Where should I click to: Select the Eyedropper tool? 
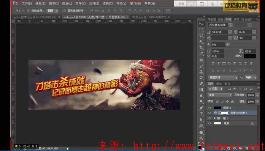click(x=201, y=53)
